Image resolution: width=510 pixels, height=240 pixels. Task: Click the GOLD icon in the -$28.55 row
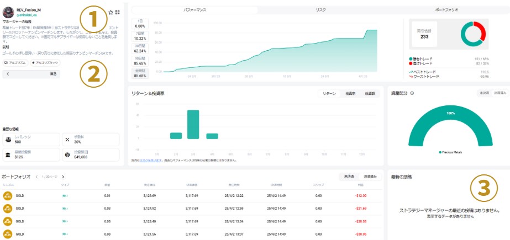click(8, 221)
